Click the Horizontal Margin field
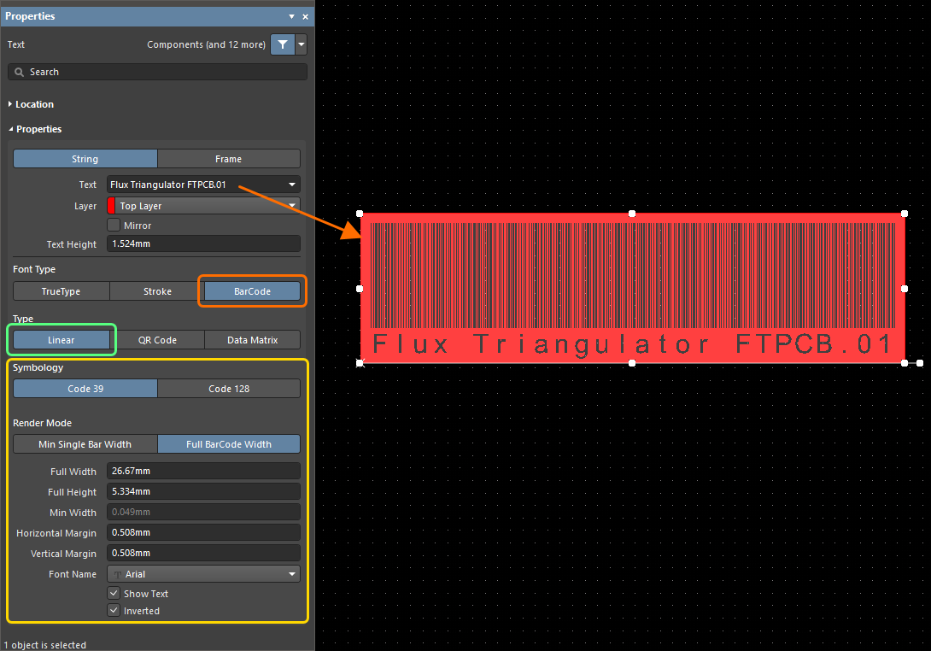The height and width of the screenshot is (651, 931). click(203, 532)
